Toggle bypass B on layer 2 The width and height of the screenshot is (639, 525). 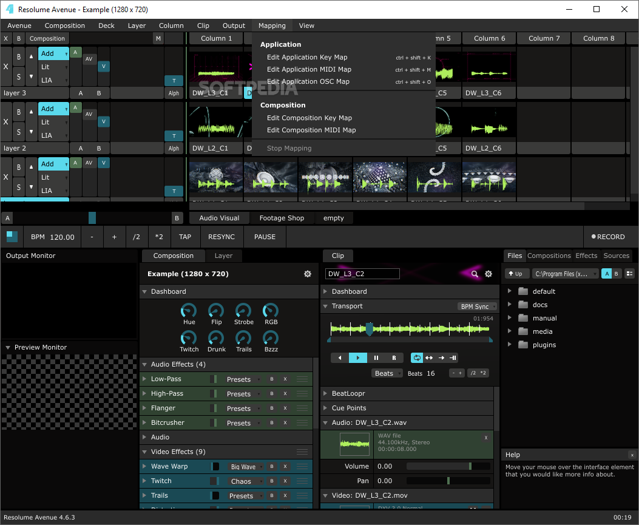pos(19,112)
